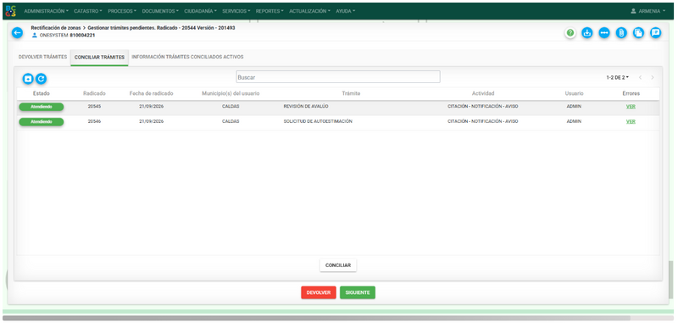
Task: Expand the DOCUMENTOS menu
Action: coord(160,11)
